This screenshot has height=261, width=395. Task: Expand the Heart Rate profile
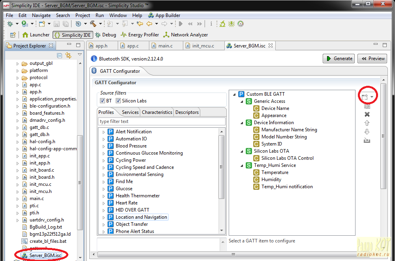[103, 203]
